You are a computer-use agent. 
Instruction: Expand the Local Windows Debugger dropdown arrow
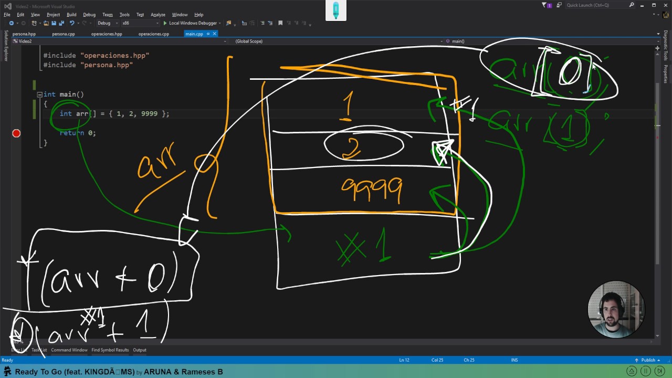(219, 23)
